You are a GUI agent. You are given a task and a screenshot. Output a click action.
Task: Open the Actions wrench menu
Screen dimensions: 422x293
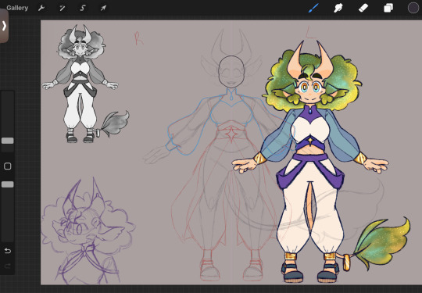pyautogui.click(x=41, y=8)
